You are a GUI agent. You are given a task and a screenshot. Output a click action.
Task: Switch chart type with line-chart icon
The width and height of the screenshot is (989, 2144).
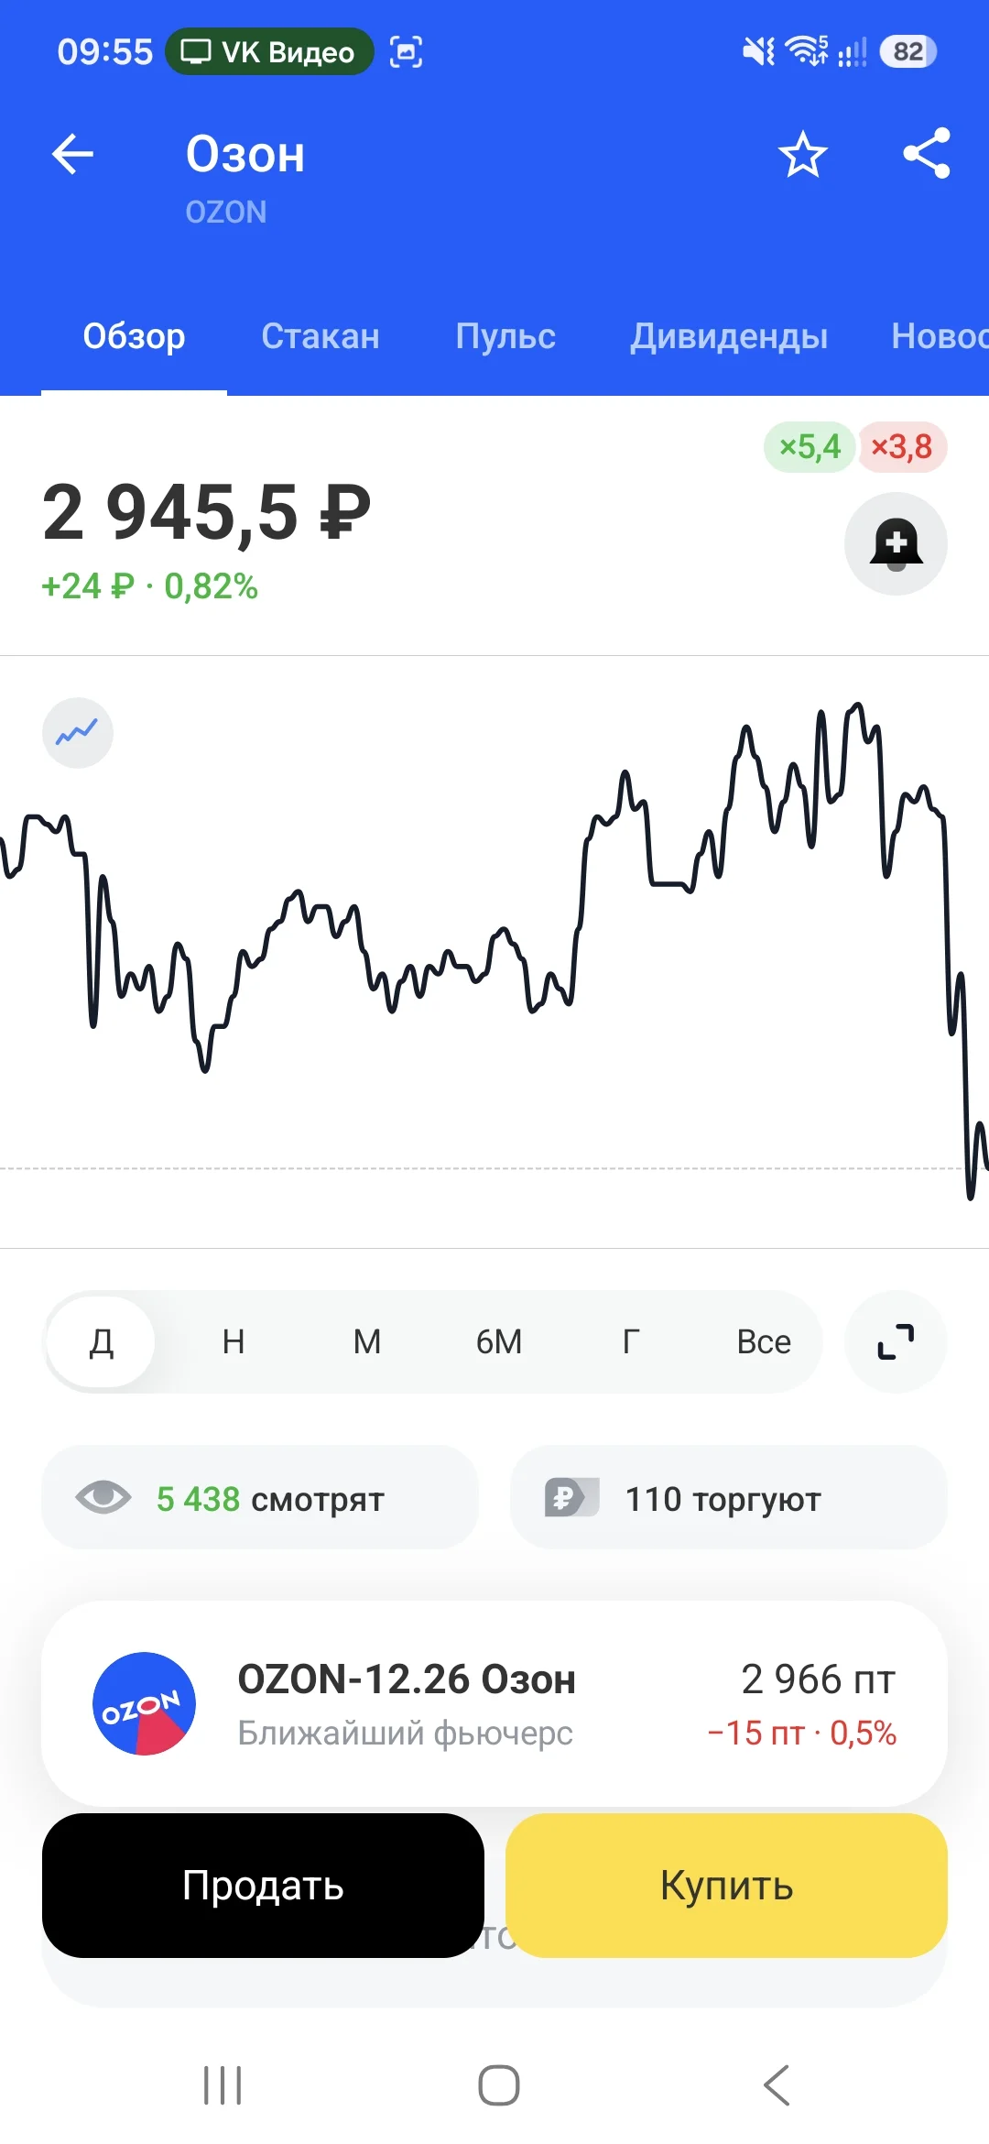point(78,733)
